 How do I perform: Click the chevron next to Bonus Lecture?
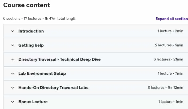click(x=13, y=102)
